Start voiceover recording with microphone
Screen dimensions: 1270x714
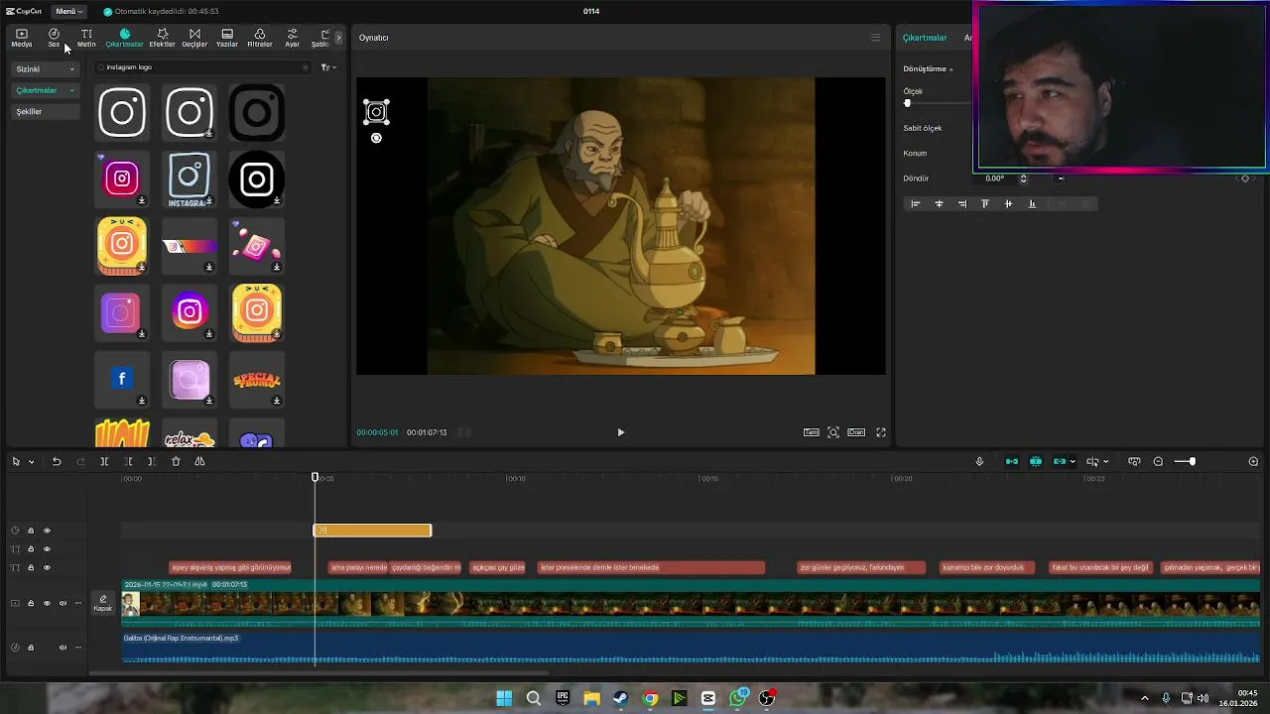(x=979, y=461)
